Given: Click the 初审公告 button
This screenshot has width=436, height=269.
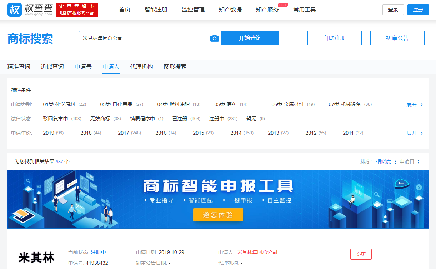Looking at the screenshot, I should click(x=397, y=38).
